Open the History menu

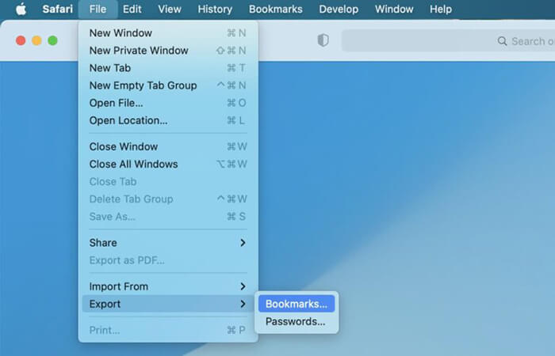[x=215, y=9]
